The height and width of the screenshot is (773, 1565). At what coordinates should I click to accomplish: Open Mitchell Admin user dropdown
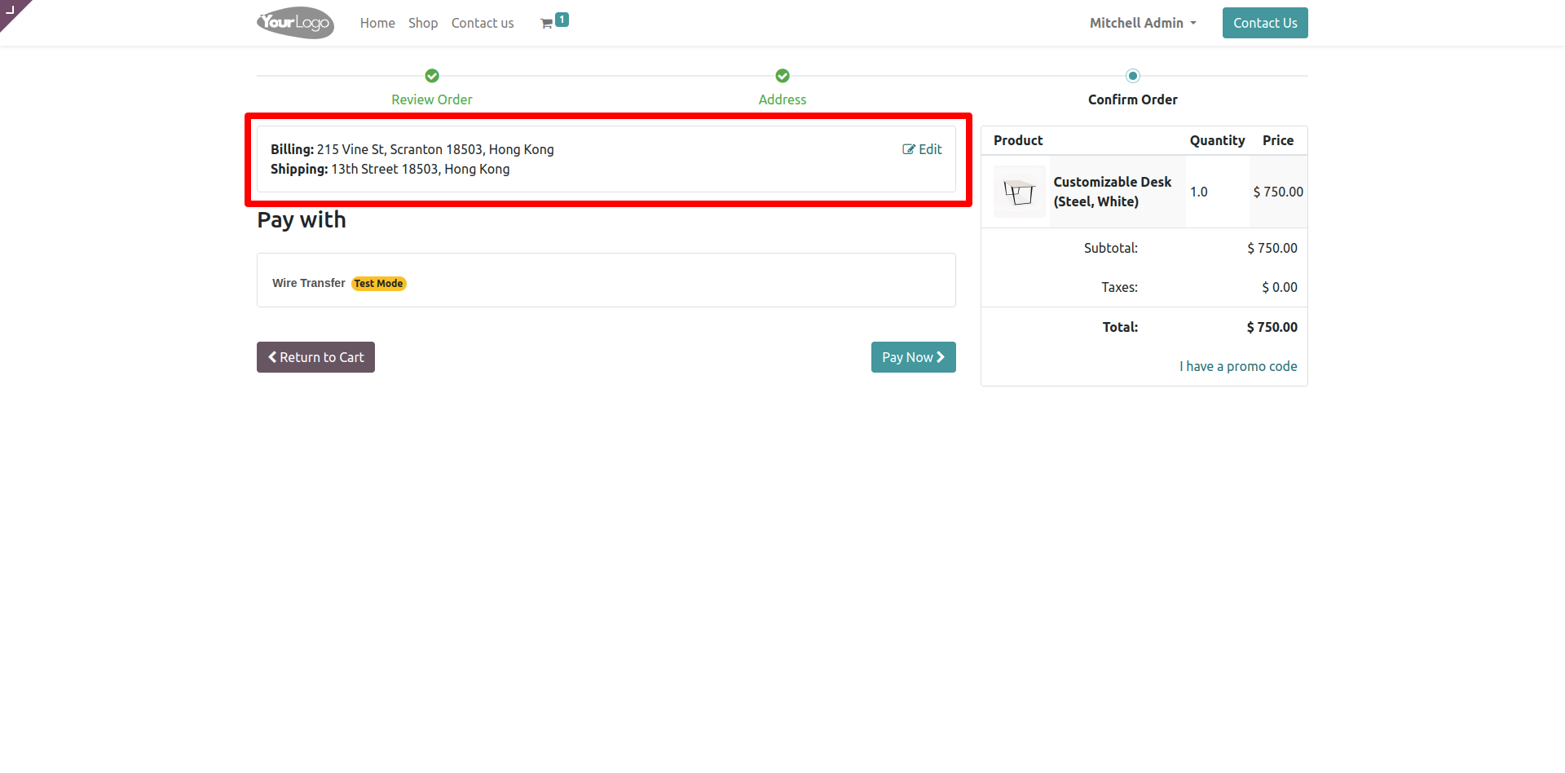click(1143, 23)
